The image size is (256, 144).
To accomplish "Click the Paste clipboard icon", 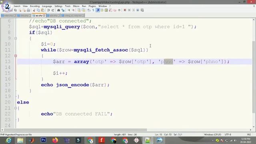I will coord(43,10).
